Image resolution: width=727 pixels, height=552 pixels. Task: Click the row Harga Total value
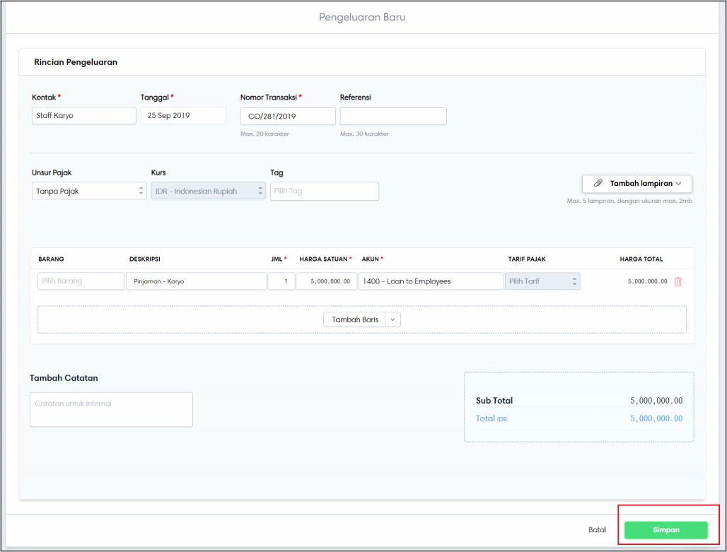coord(647,281)
